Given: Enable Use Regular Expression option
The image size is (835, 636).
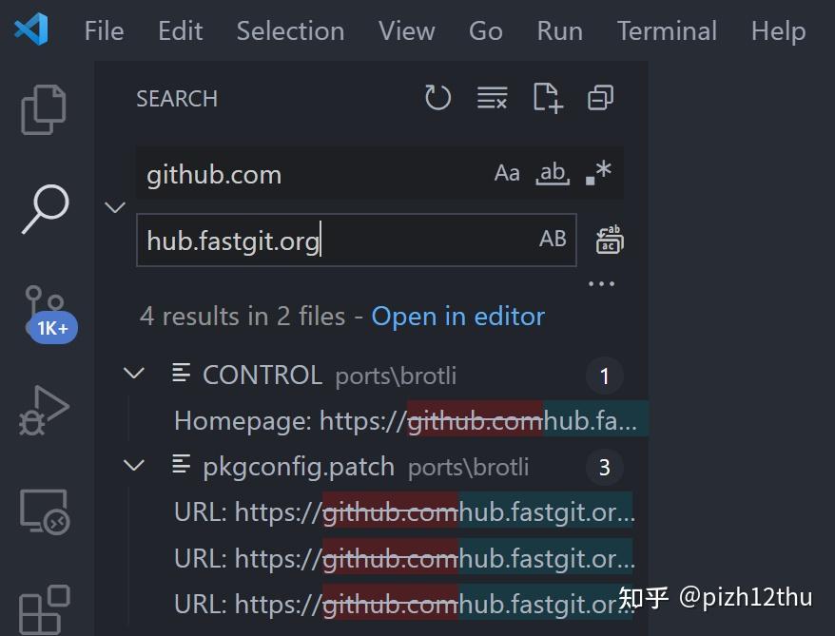Looking at the screenshot, I should 599,173.
